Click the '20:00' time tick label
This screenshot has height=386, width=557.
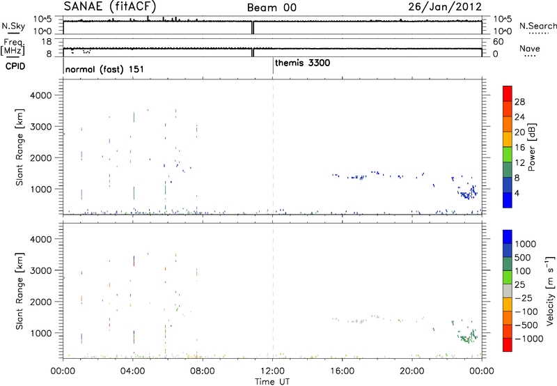[x=412, y=371]
